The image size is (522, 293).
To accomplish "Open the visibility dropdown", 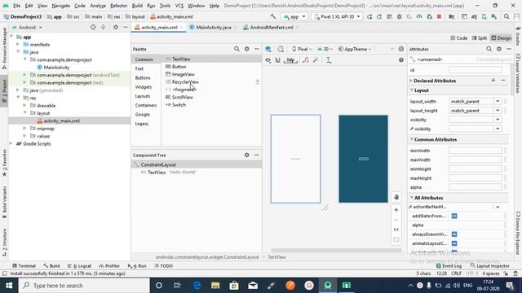I will (498, 120).
